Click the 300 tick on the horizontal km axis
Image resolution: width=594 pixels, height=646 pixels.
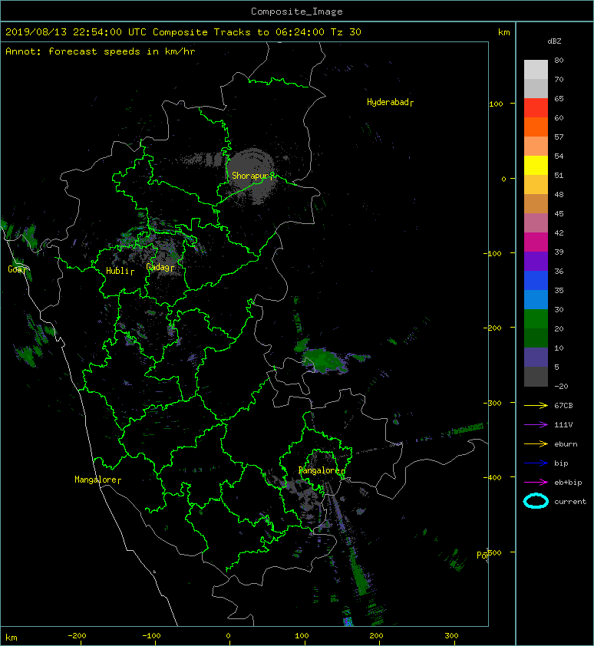[451, 636]
